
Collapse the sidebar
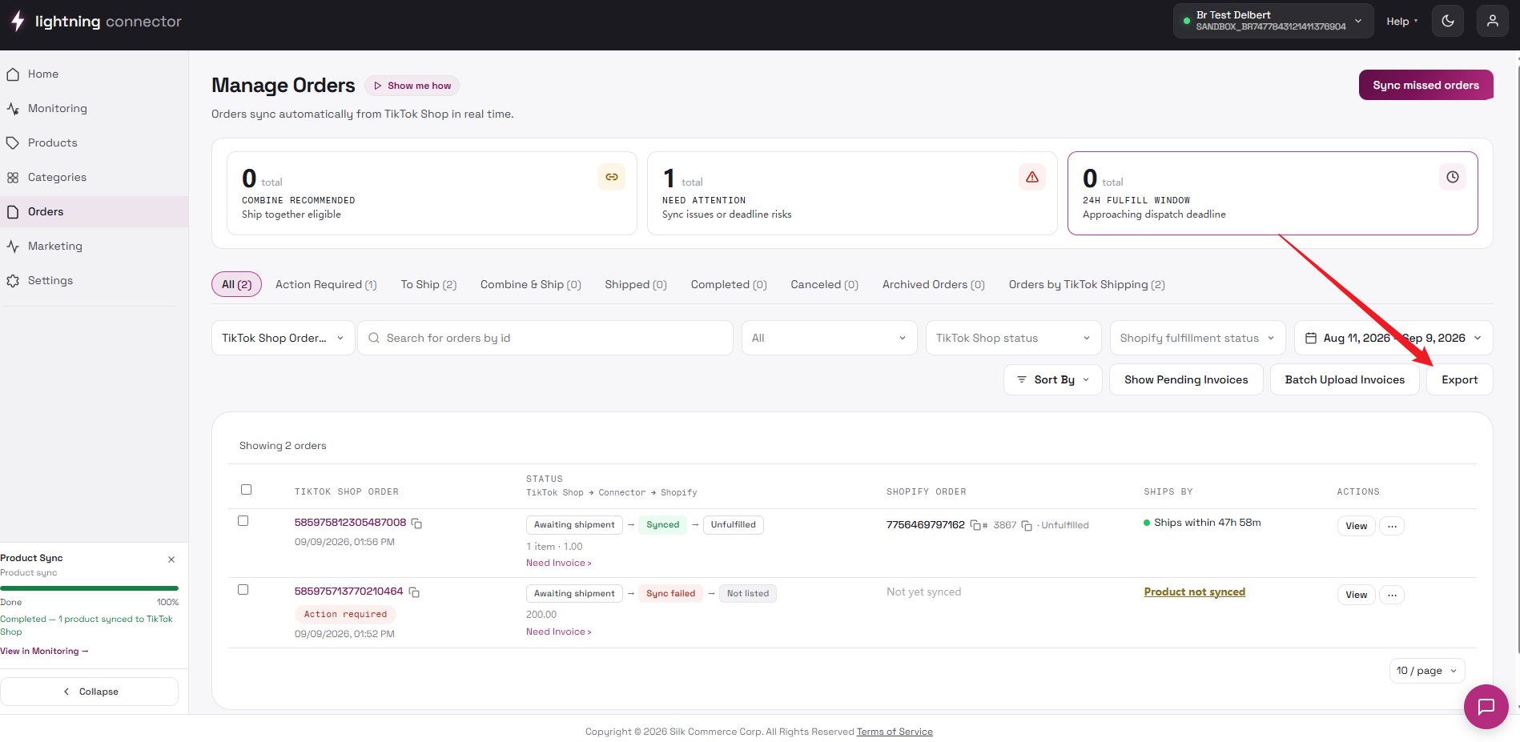point(90,692)
